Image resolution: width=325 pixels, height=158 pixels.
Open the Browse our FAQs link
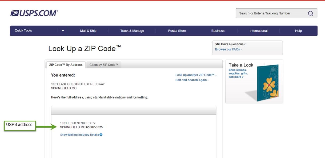228,49
